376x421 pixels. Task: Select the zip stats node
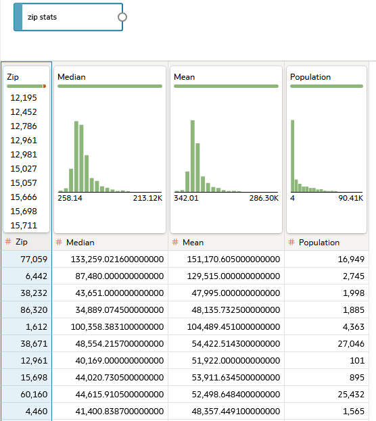tap(68, 17)
